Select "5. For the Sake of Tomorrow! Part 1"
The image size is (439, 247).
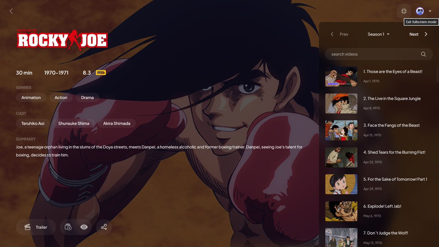tap(395, 179)
